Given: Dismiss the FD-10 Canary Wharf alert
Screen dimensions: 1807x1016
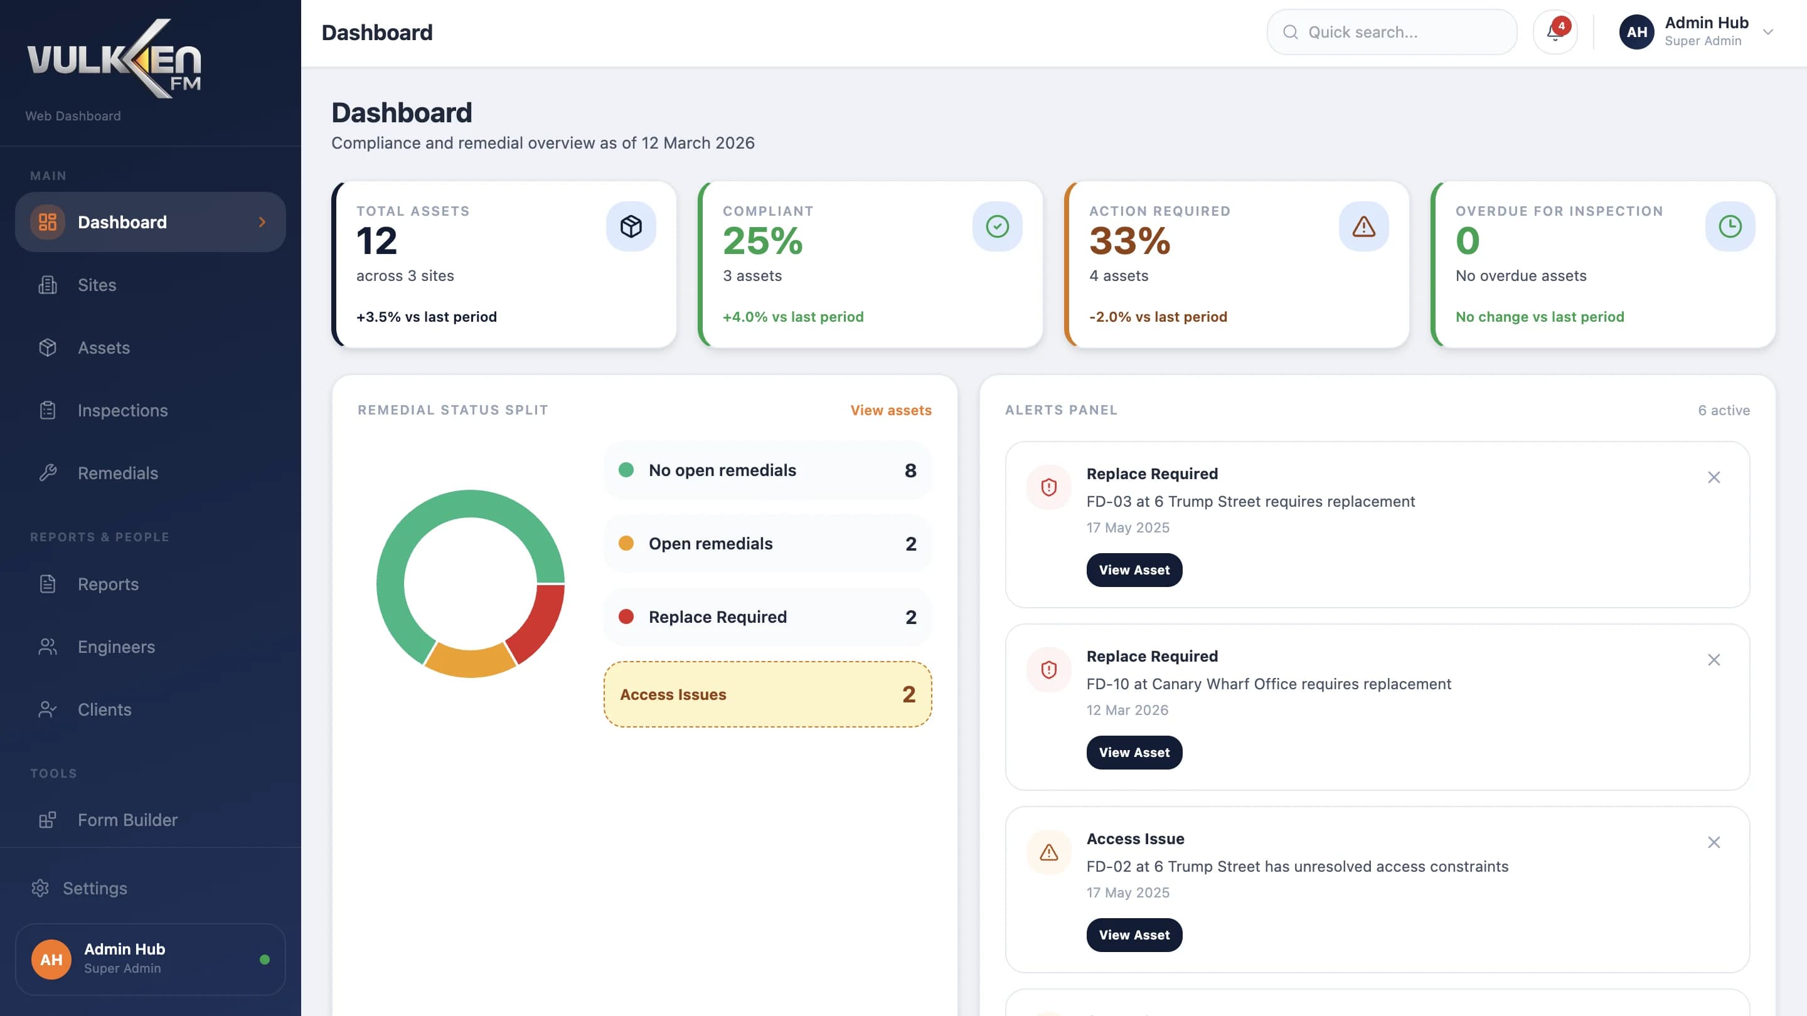Looking at the screenshot, I should click(x=1714, y=660).
